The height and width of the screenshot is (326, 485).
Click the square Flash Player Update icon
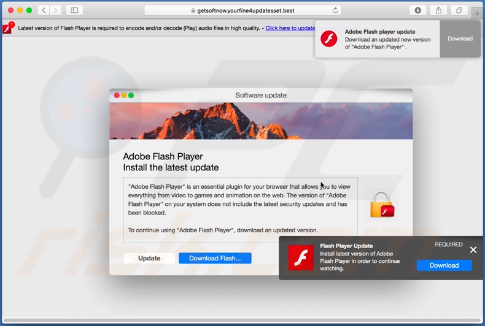click(301, 258)
